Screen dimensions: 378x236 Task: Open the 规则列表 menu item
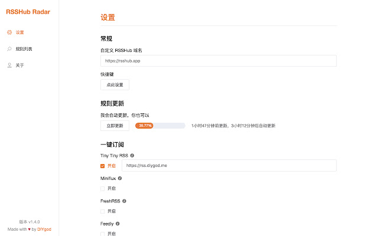pyautogui.click(x=24, y=49)
